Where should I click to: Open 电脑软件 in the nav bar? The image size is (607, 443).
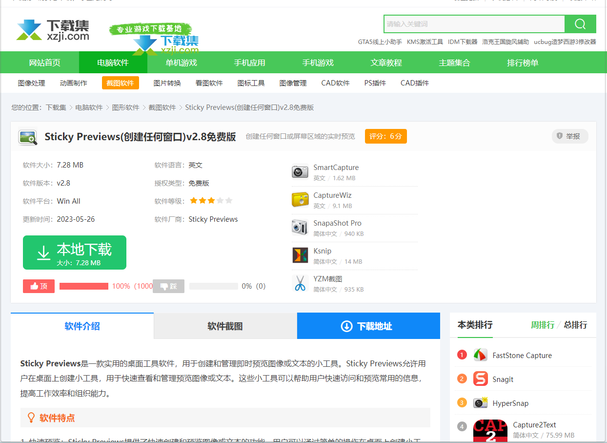coord(113,63)
